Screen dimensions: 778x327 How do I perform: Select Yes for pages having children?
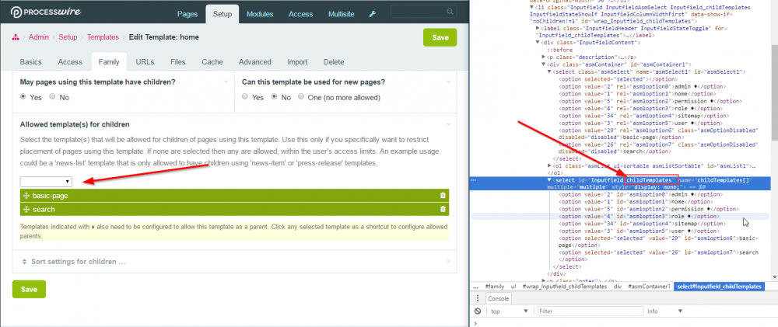(x=23, y=97)
